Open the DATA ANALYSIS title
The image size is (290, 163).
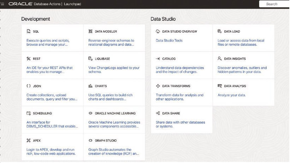coord(235,86)
